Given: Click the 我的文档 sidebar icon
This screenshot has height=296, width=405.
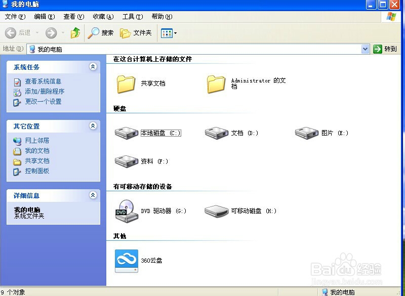Looking at the screenshot, I should (x=17, y=151).
